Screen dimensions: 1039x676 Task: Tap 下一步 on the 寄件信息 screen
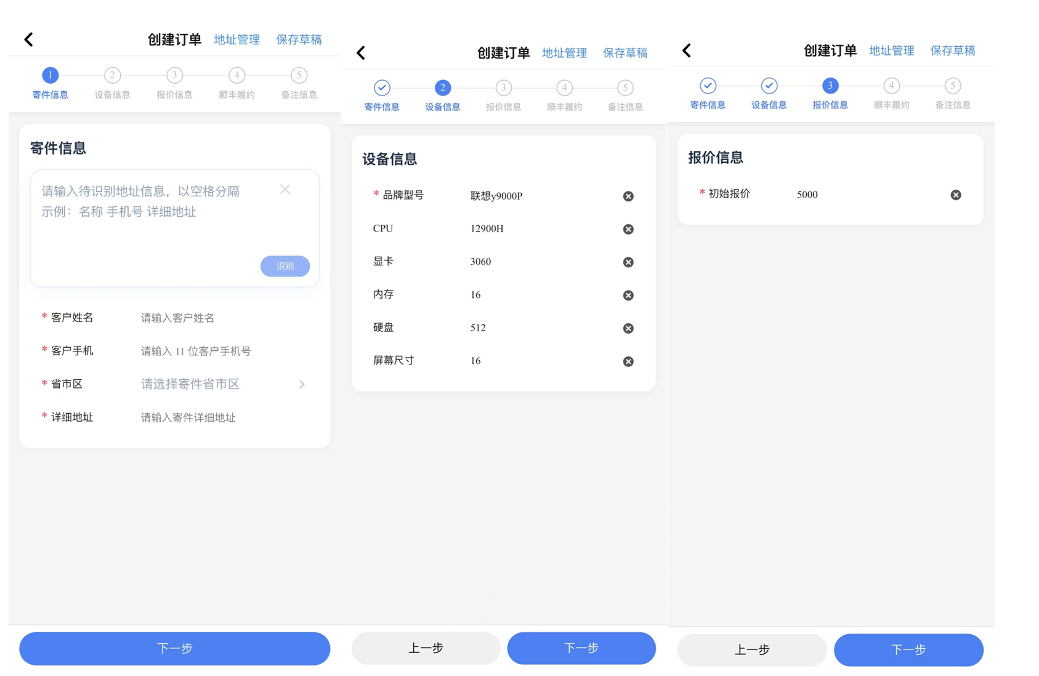pos(175,648)
